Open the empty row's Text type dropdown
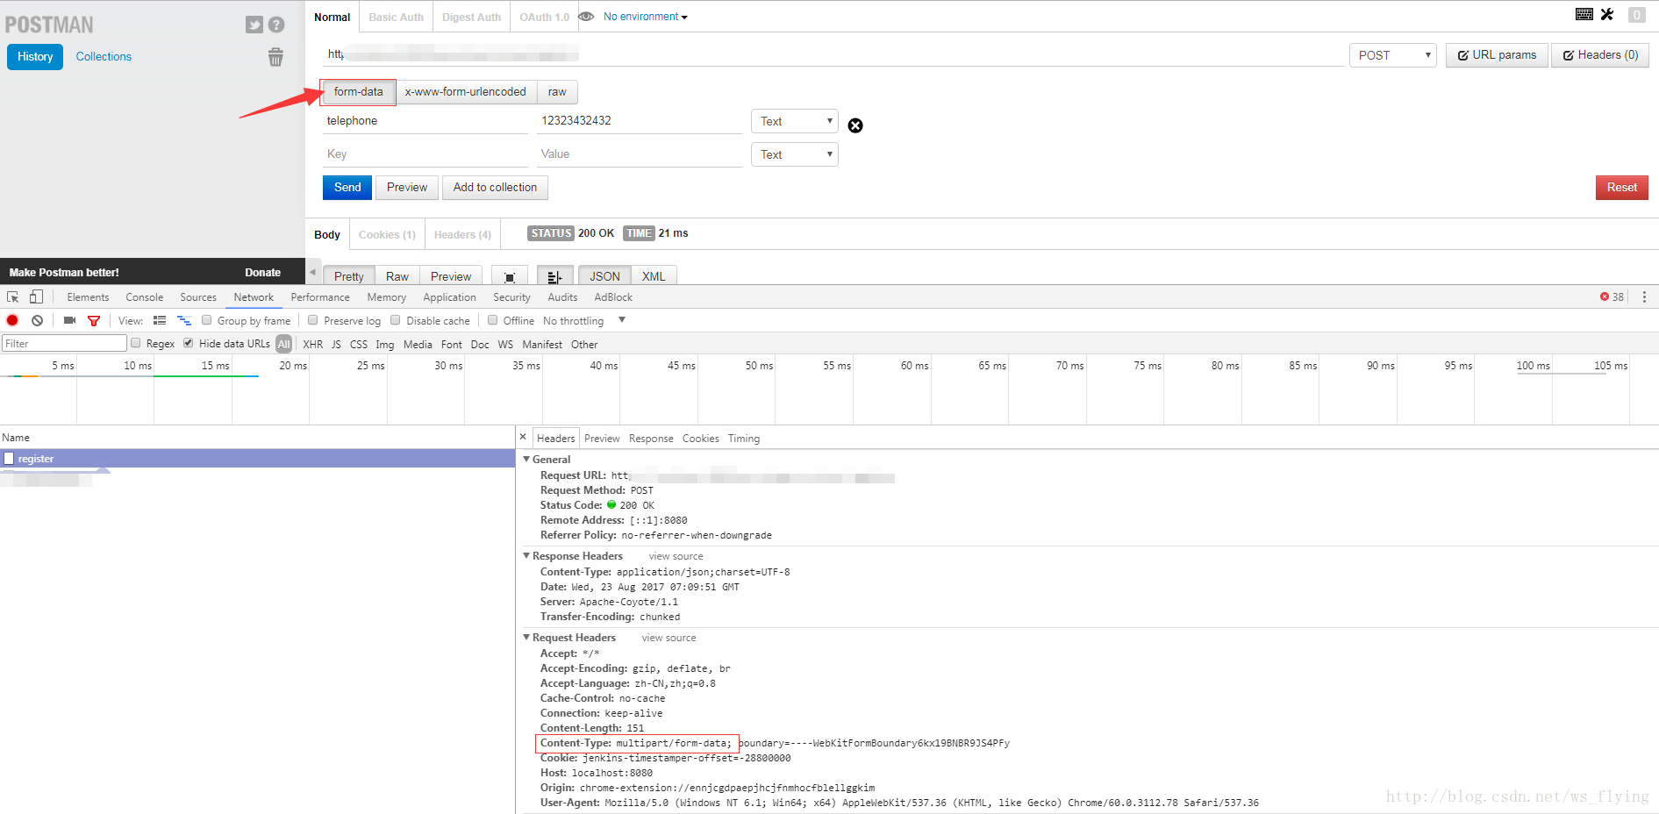This screenshot has width=1659, height=814. coord(795,154)
